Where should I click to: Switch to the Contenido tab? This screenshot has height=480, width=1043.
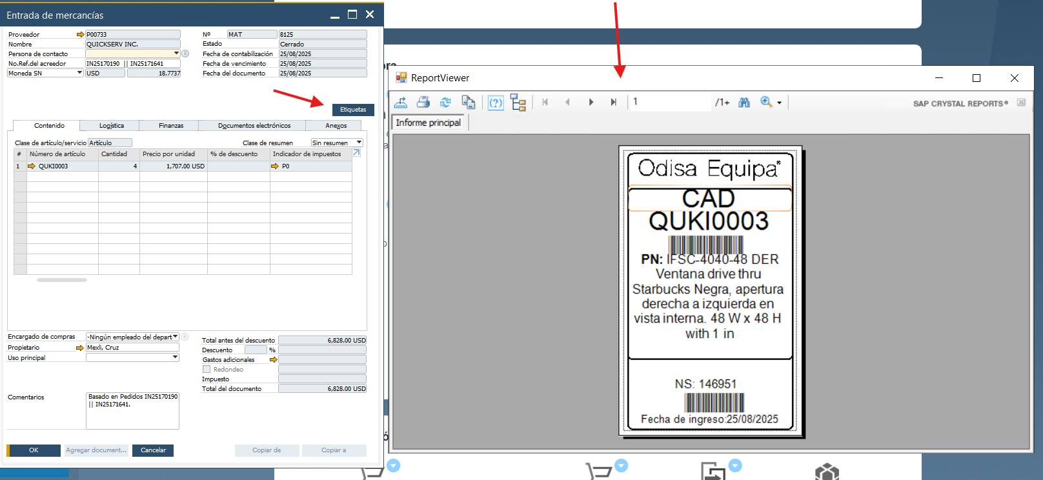click(x=50, y=126)
